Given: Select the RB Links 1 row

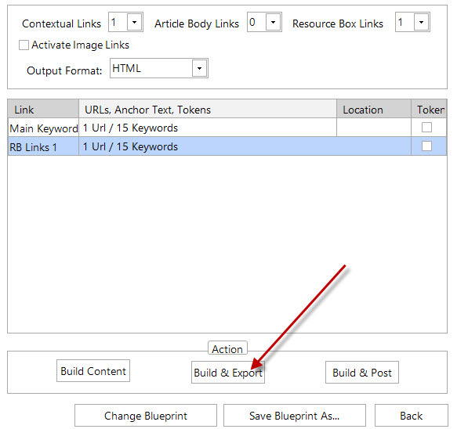Looking at the screenshot, I should 227,146.
